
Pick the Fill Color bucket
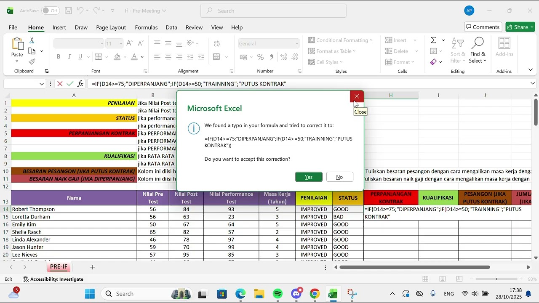(x=117, y=57)
